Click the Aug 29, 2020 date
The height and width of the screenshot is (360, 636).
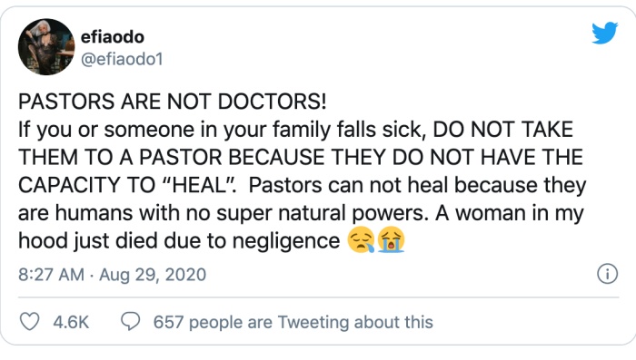click(153, 275)
